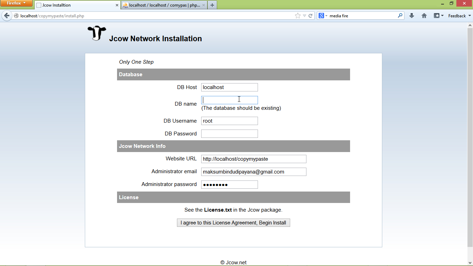Click the search magnifier icon

pyautogui.click(x=400, y=16)
